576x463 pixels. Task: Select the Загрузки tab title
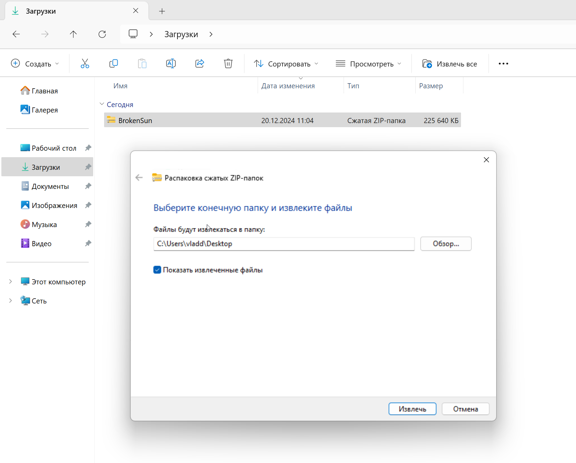pos(41,11)
